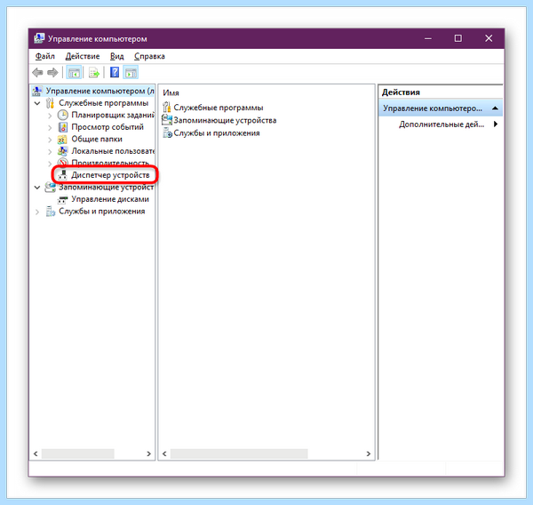The height and width of the screenshot is (505, 533).
Task: Minimize the Управление компьютером window
Action: coord(428,38)
